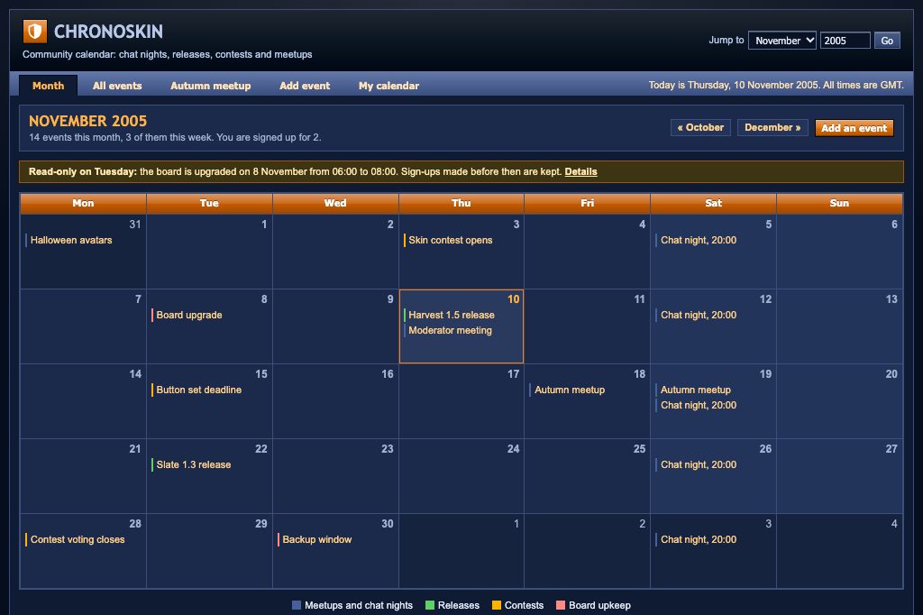Click the highlighted day number 10
The image size is (923, 615).
click(x=513, y=298)
